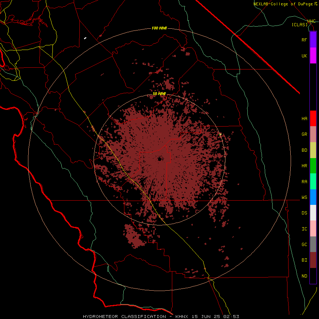The width and height of the screenshot is (319, 319).
Task: Click the HA red legend swatch
Action: coord(313,118)
